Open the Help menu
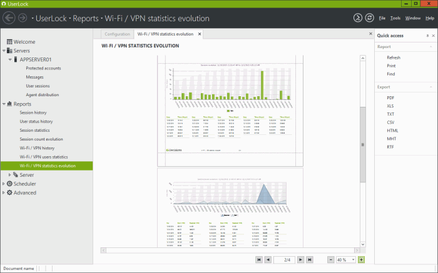The width and height of the screenshot is (438, 273). pyautogui.click(x=430, y=18)
